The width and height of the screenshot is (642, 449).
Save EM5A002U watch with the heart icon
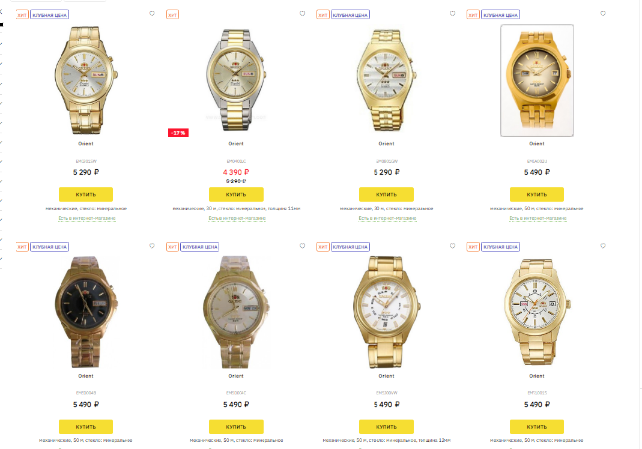pos(603,14)
